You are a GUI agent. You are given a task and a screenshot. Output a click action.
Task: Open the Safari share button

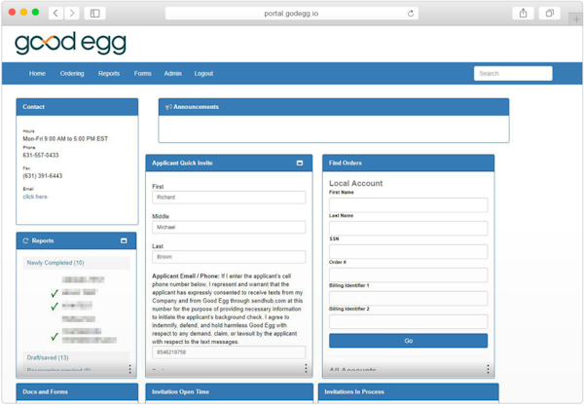[523, 13]
